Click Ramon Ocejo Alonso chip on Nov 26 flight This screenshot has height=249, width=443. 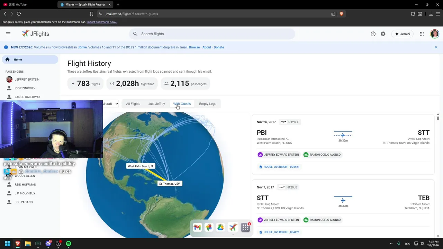322,155
